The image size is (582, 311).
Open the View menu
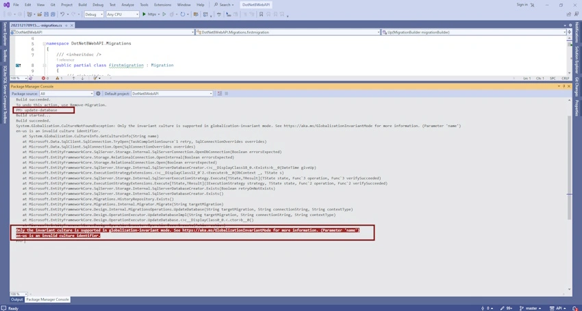click(41, 5)
